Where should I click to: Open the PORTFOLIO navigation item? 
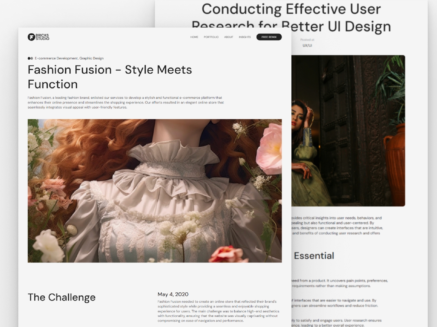[211, 37]
